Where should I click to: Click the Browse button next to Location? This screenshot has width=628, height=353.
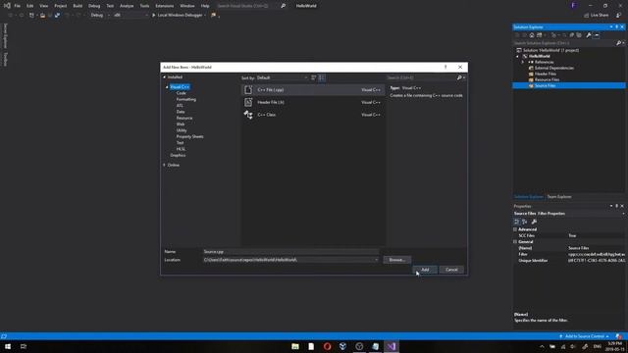coord(396,260)
